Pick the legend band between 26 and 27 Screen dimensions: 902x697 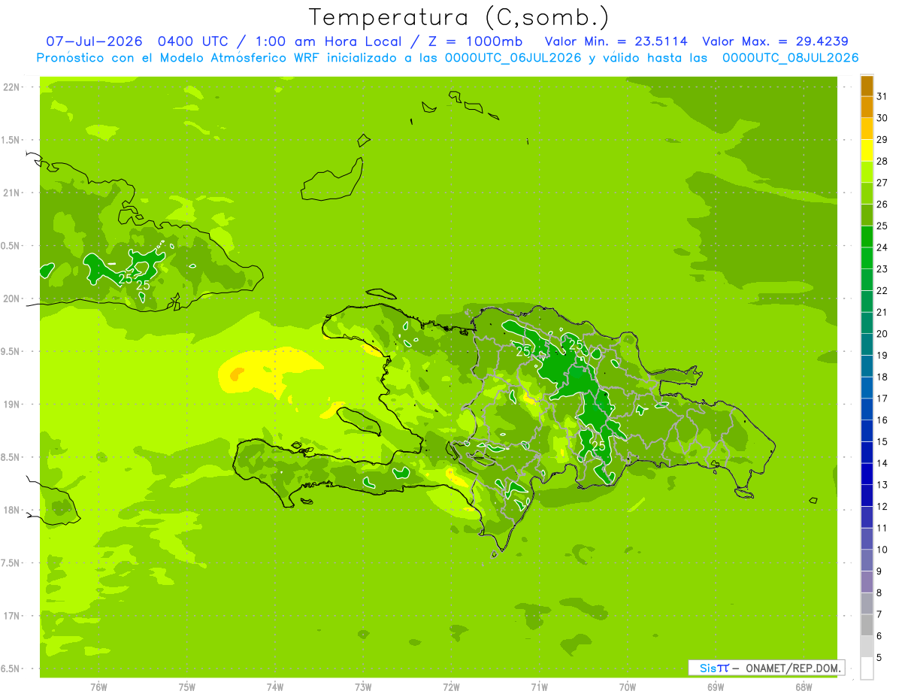coord(867,194)
